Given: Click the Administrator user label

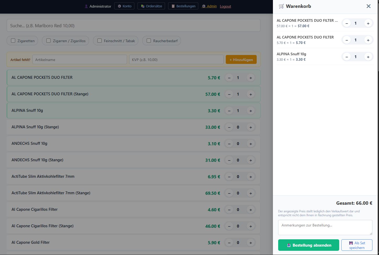Looking at the screenshot, I should tap(98, 6).
